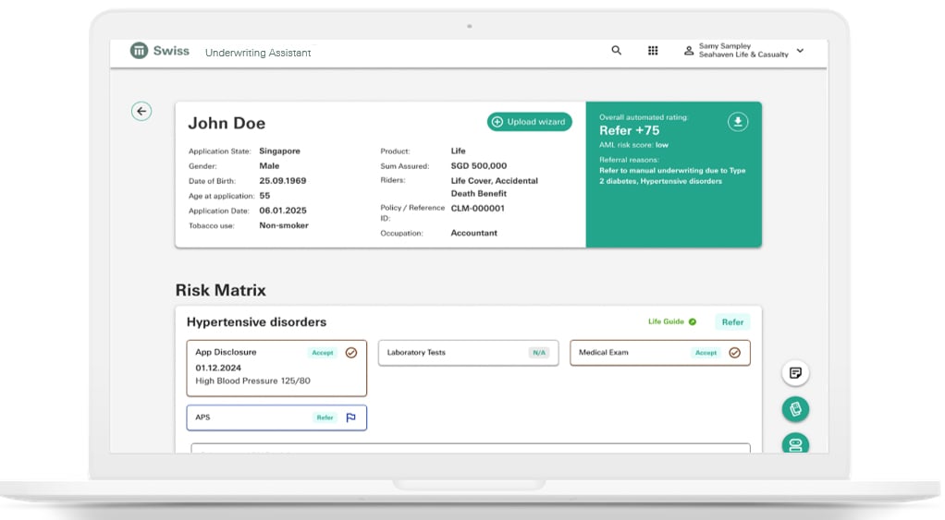Screen dimensions: 945x520
Task: Click the policy ID CLM-000001
Action: tap(477, 208)
